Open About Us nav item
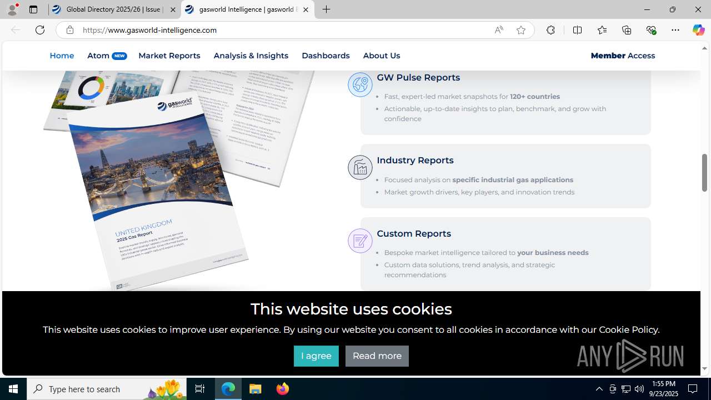 pos(381,56)
